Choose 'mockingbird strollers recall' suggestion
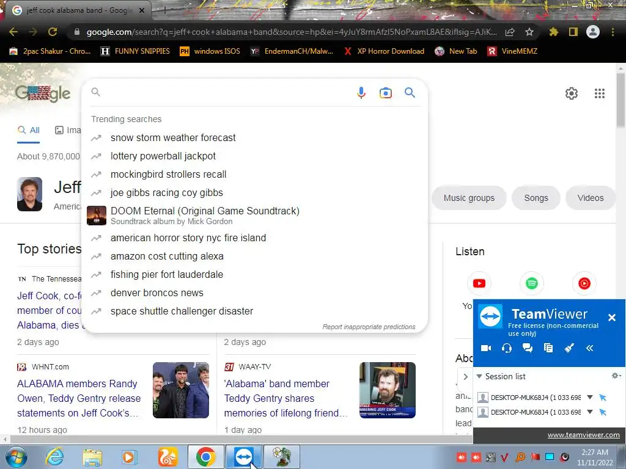 (x=254, y=174)
